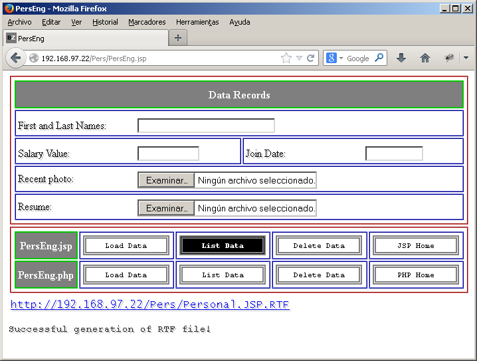Open a new tab with plus button
This screenshot has width=477, height=361.
[x=177, y=38]
